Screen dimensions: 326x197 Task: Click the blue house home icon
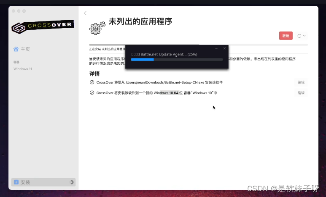pos(16,49)
